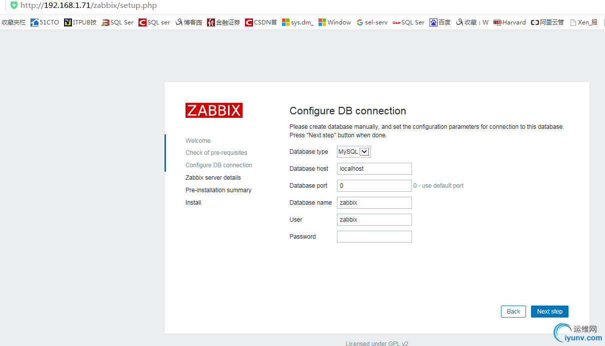Viewport: 605px width, 346px height.
Task: Open the 百度 bookmark
Action: click(440, 22)
